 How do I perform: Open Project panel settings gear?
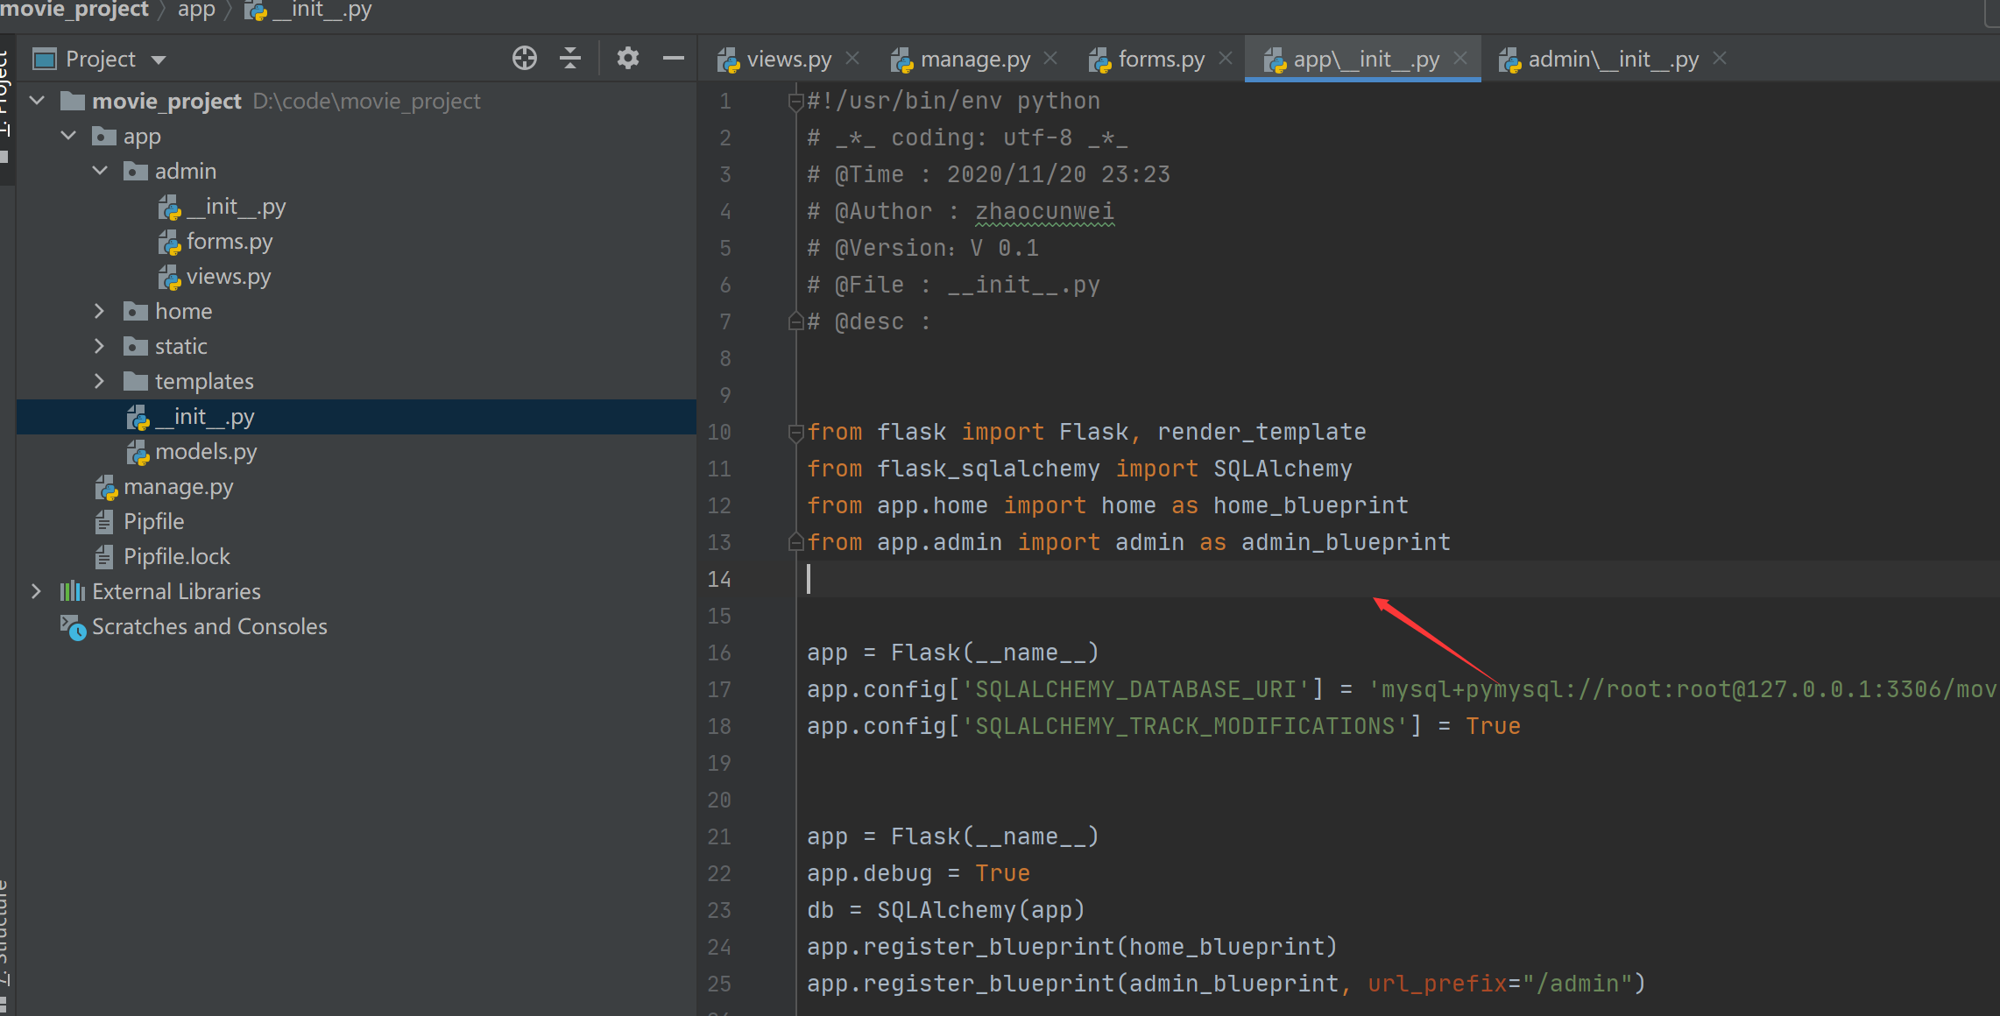(x=627, y=59)
